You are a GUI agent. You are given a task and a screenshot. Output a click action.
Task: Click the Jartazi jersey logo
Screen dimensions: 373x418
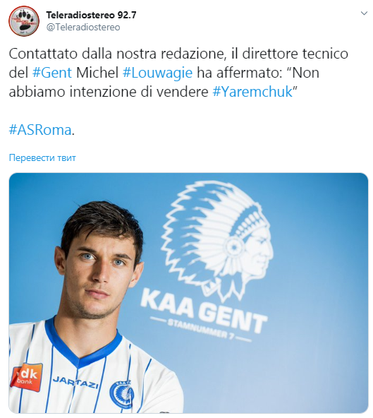[x=75, y=382]
